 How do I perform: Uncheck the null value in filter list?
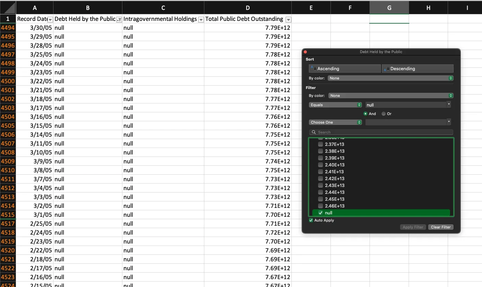coord(321,213)
